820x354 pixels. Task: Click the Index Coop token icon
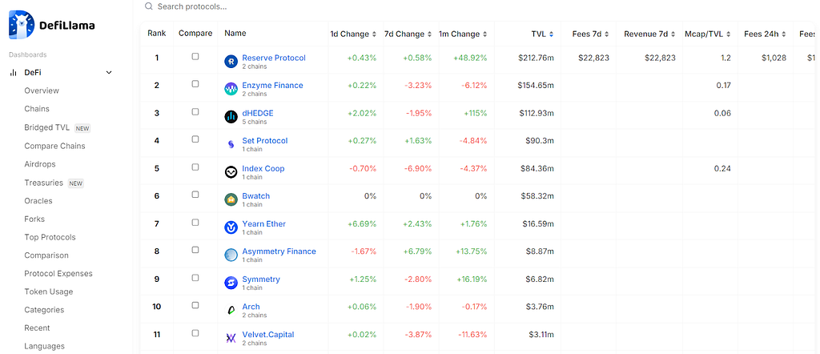click(x=231, y=172)
